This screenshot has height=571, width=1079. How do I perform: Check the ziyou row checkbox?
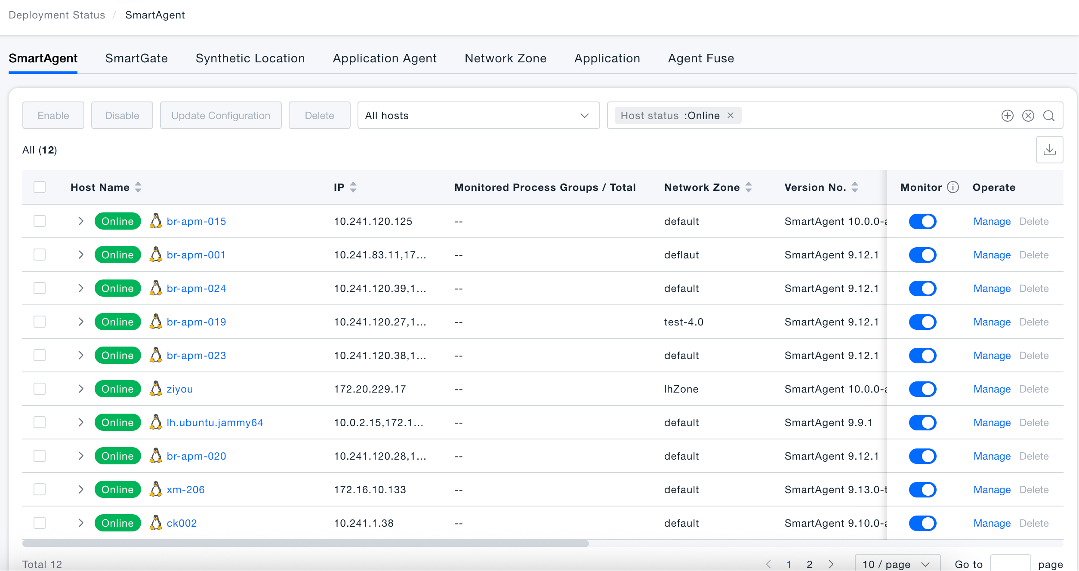coord(40,389)
